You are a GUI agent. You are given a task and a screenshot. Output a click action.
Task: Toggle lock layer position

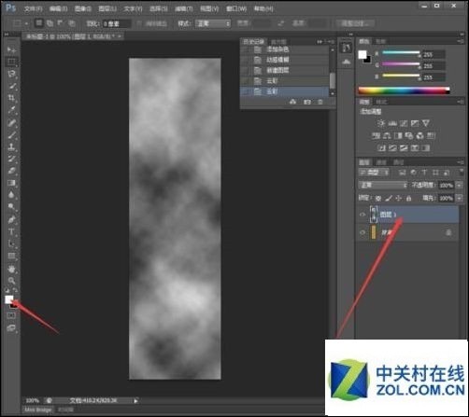[x=399, y=198]
